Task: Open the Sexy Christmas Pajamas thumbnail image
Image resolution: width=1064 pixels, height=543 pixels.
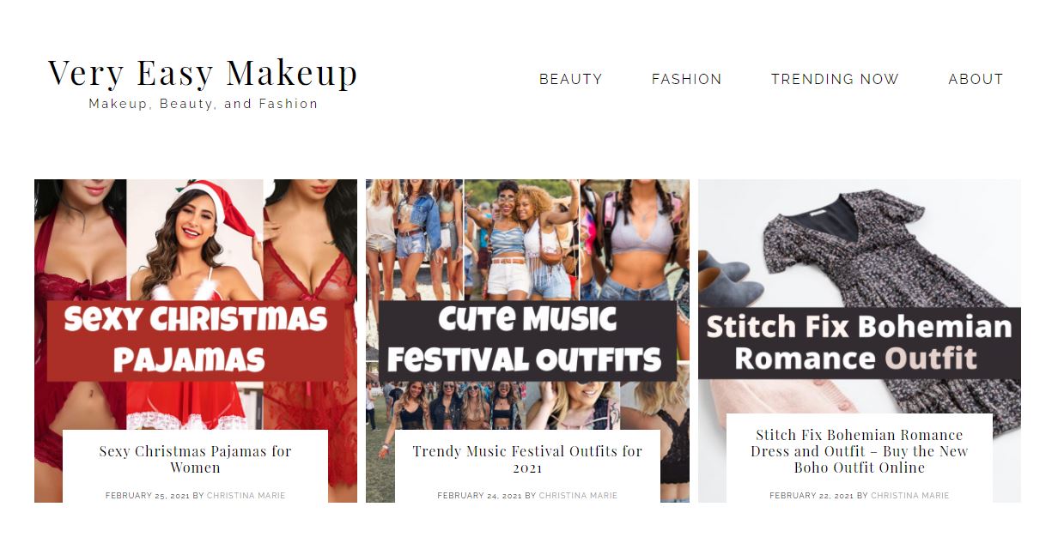Action: (196, 305)
